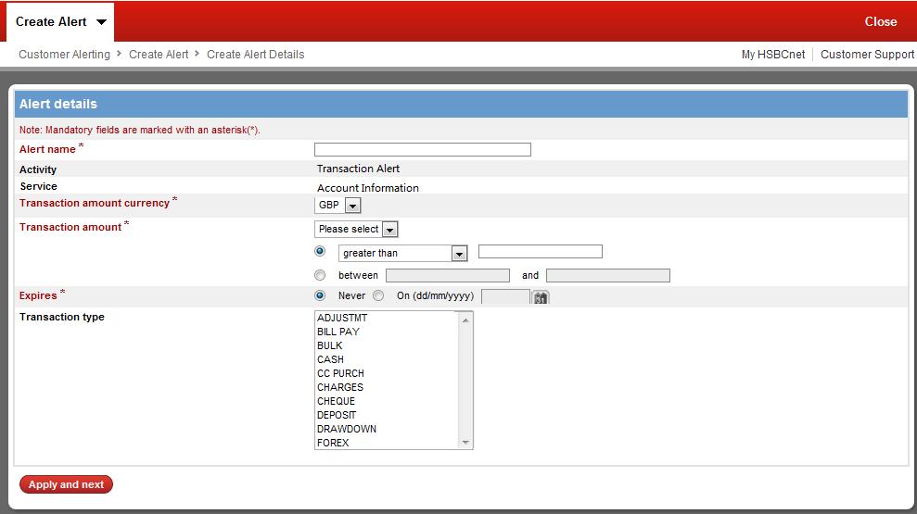
Task: Click the between upper amount field
Action: point(608,276)
